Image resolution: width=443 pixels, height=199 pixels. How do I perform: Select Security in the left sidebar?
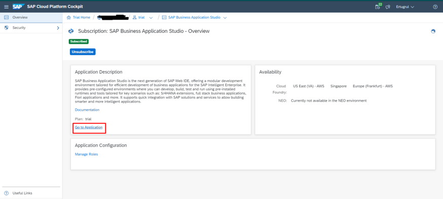[31, 28]
